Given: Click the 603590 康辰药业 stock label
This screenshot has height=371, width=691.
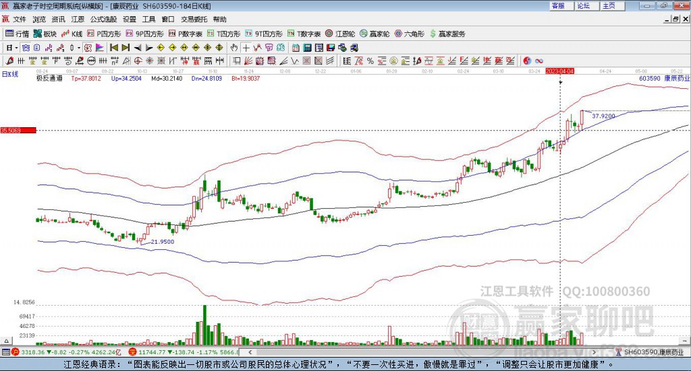Looking at the screenshot, I should 664,78.
